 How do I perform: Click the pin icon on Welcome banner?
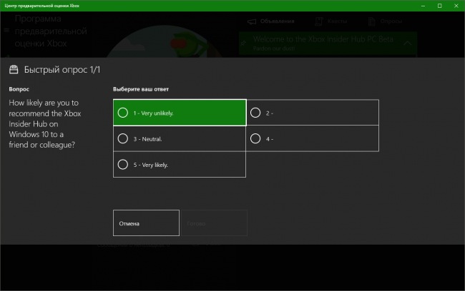243,44
